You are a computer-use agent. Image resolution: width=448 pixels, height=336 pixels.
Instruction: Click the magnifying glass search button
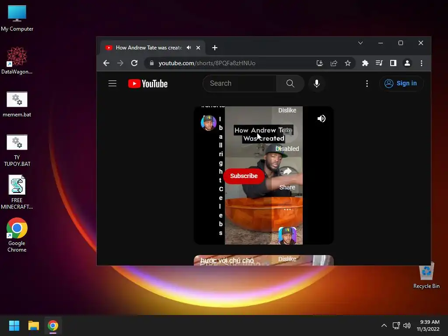click(x=290, y=84)
